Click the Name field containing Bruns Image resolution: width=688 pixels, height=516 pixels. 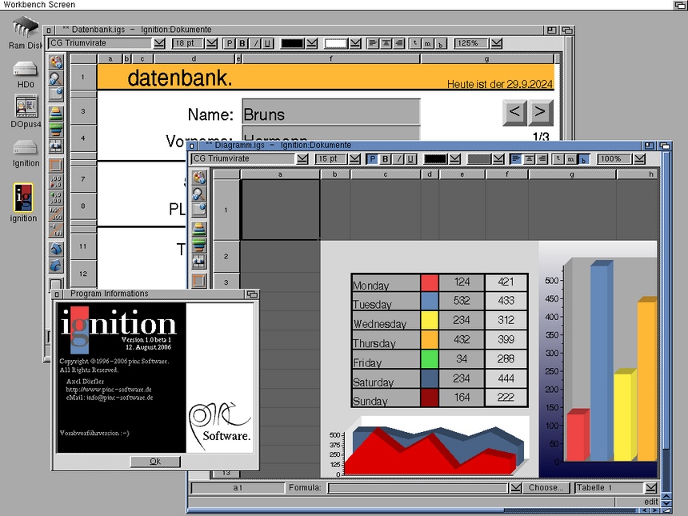(x=331, y=112)
